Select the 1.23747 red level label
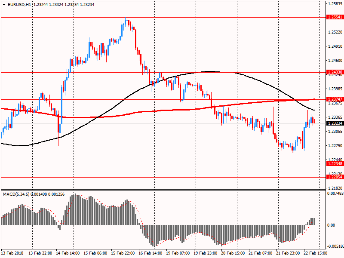 pos(335,99)
